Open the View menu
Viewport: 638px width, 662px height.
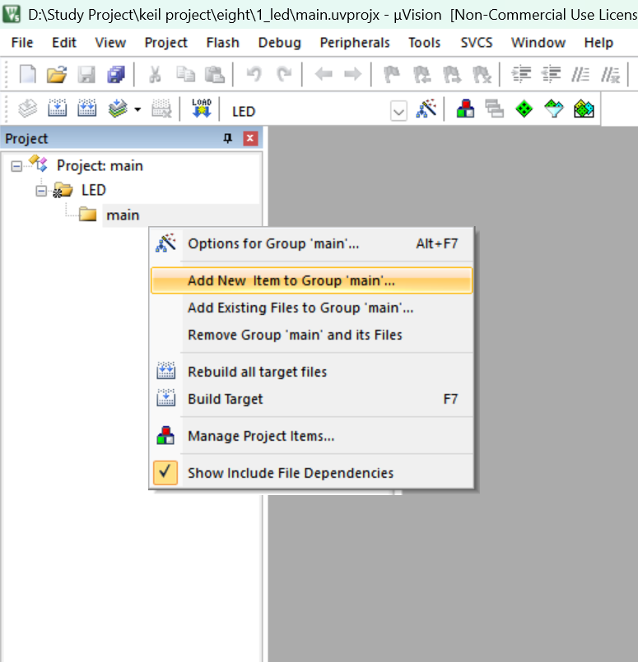(x=110, y=43)
